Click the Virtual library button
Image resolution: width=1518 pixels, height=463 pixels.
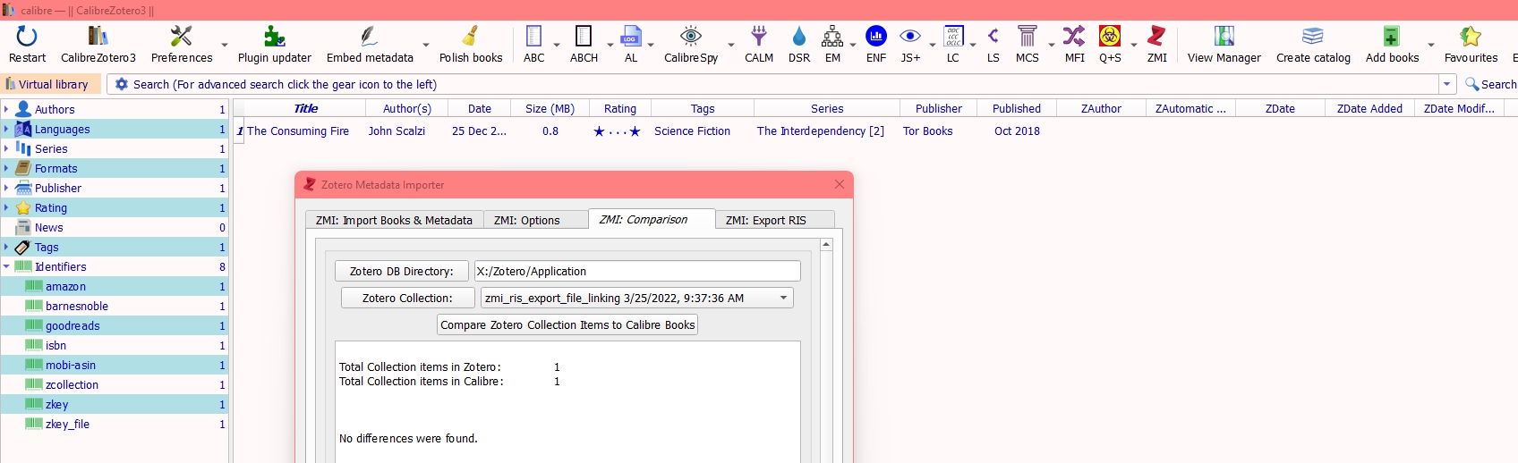pyautogui.click(x=51, y=84)
